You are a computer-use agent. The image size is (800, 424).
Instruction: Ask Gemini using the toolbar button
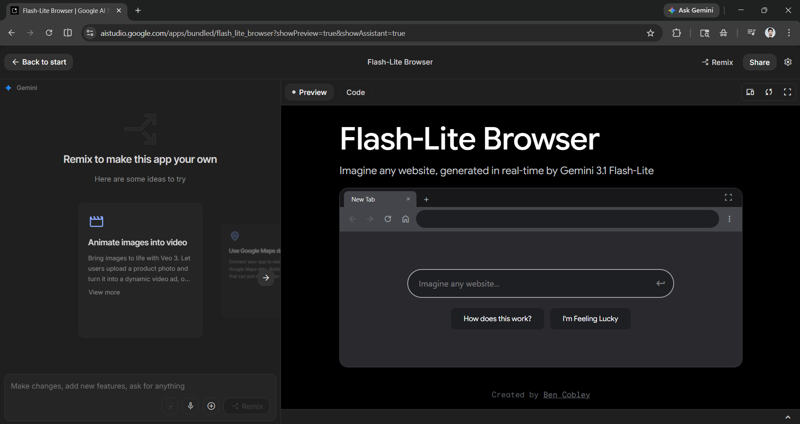tap(691, 10)
